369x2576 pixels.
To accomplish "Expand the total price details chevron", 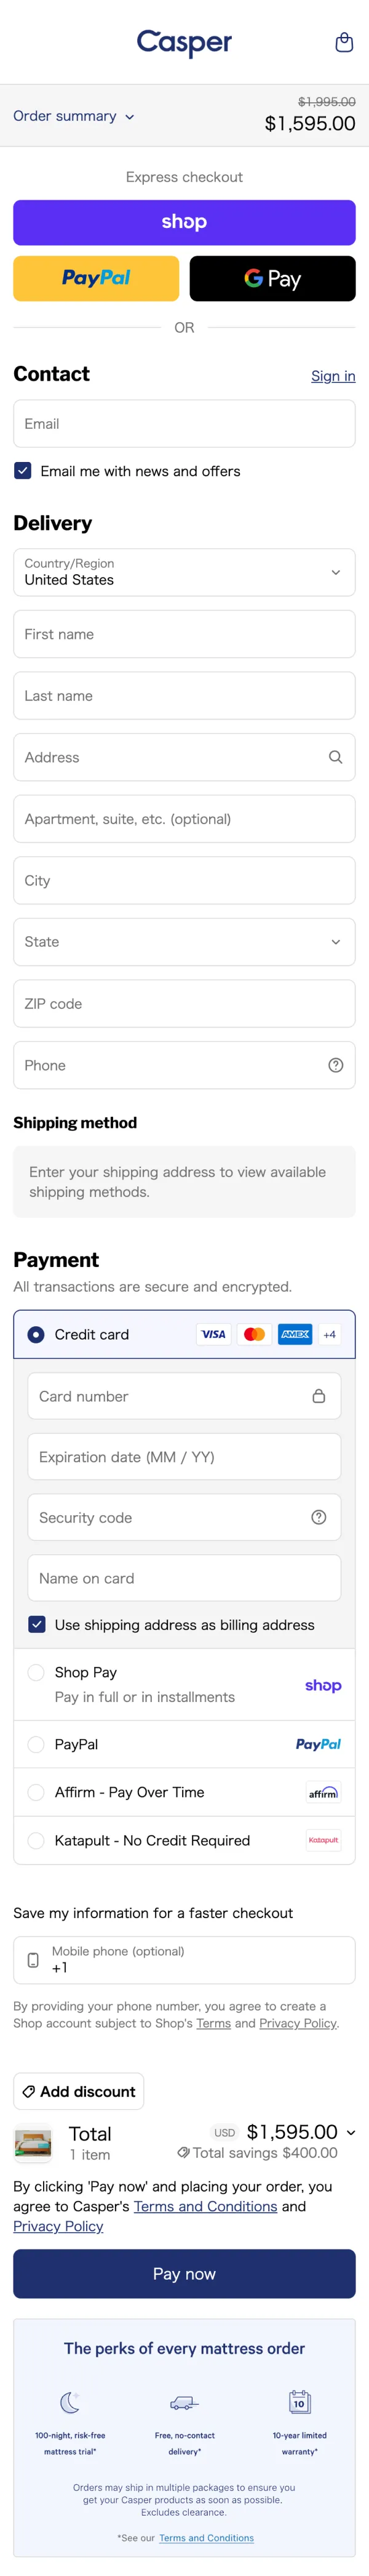I will tap(350, 2132).
